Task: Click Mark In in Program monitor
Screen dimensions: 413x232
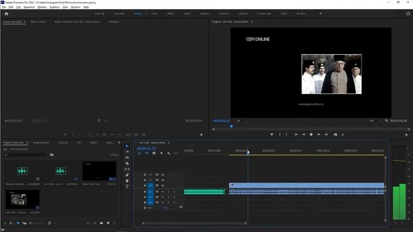Action: click(x=279, y=135)
